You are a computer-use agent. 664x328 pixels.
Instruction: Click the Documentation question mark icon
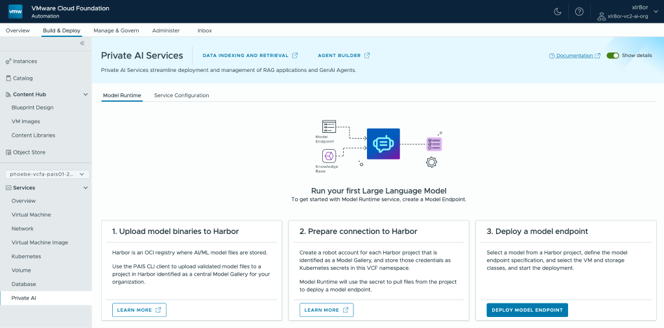(552, 56)
